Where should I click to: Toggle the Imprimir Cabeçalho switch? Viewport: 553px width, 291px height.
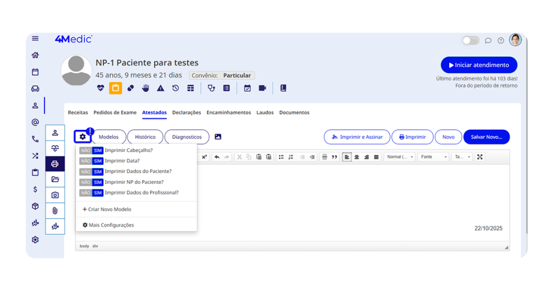[91, 150]
